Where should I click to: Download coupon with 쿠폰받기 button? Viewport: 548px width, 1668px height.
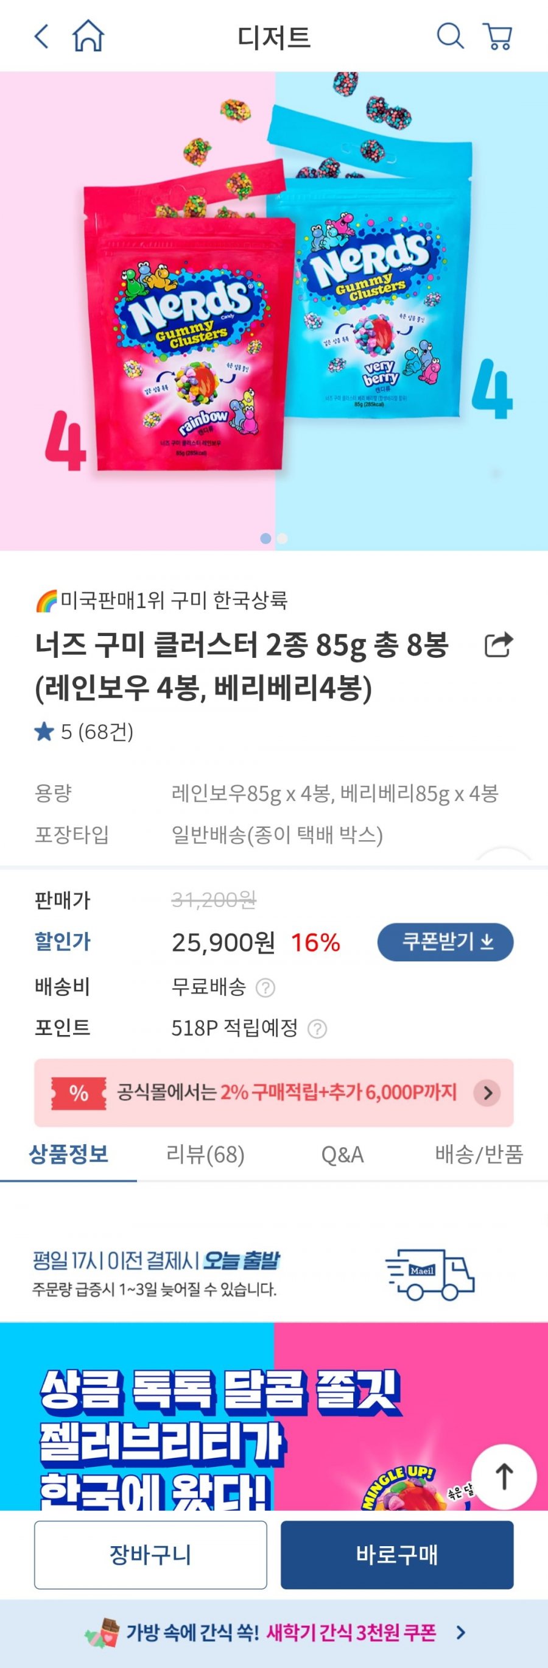pyautogui.click(x=445, y=941)
